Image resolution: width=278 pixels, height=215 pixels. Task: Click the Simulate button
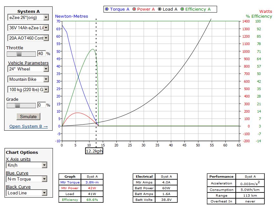click(28, 117)
